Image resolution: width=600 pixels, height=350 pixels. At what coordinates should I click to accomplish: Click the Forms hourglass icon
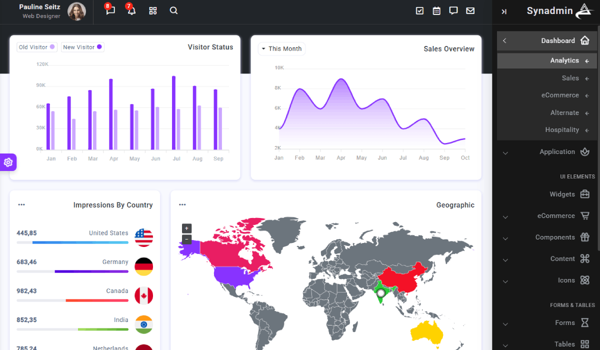click(x=585, y=323)
